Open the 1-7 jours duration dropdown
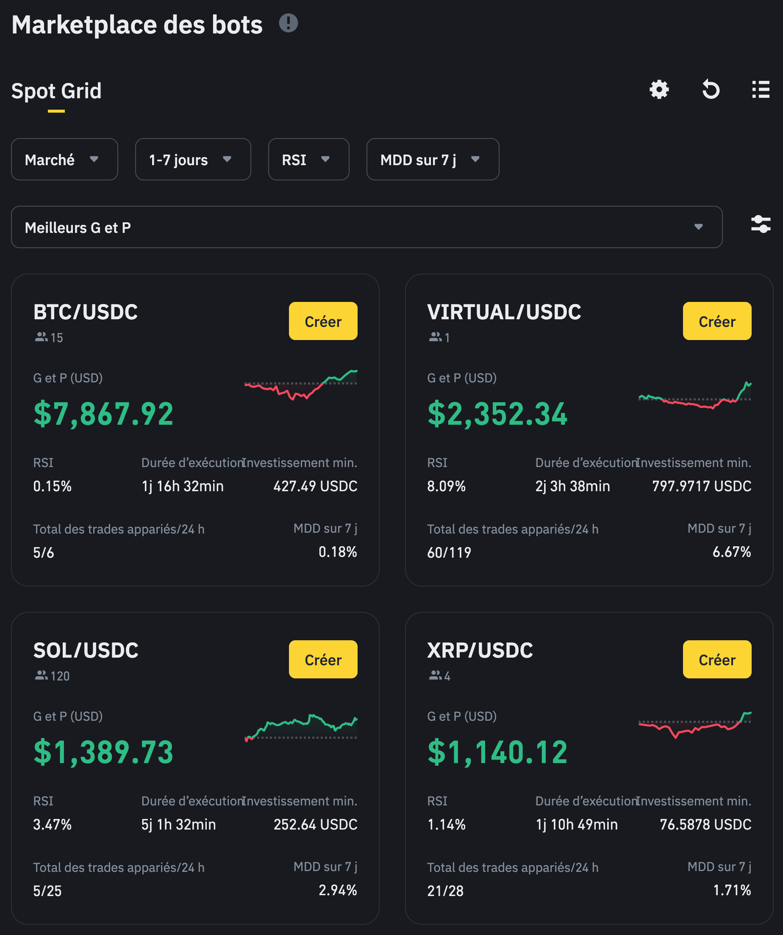The image size is (783, 935). coord(193,159)
